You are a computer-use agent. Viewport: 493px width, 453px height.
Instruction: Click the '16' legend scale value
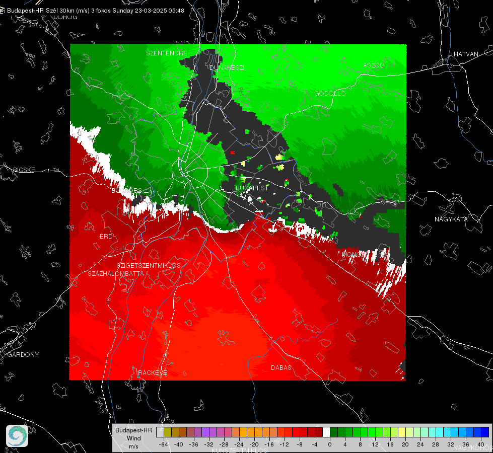[x=390, y=444]
